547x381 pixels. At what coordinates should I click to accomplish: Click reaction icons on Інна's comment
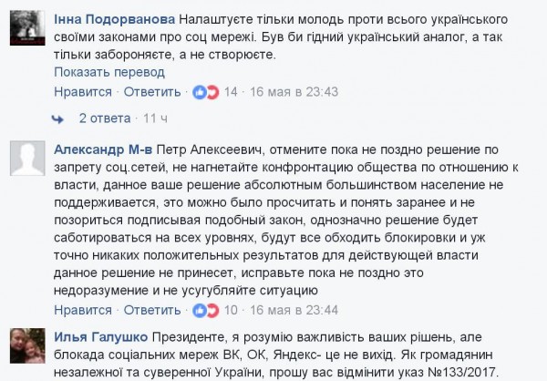pyautogui.click(x=206, y=91)
